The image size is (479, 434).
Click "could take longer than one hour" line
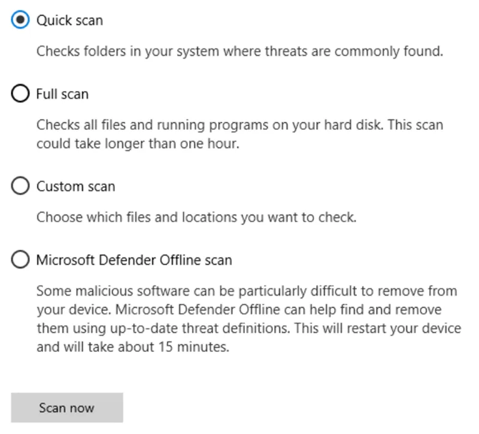point(138,144)
